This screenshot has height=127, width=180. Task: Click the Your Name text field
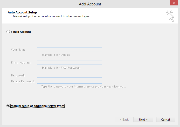point(70,50)
